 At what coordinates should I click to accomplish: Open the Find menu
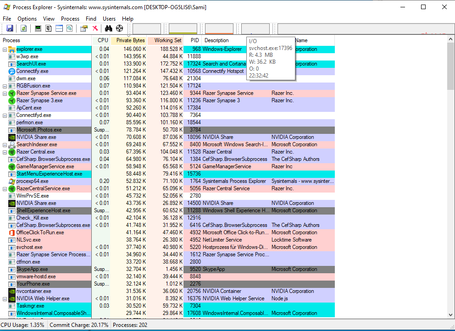(91, 18)
